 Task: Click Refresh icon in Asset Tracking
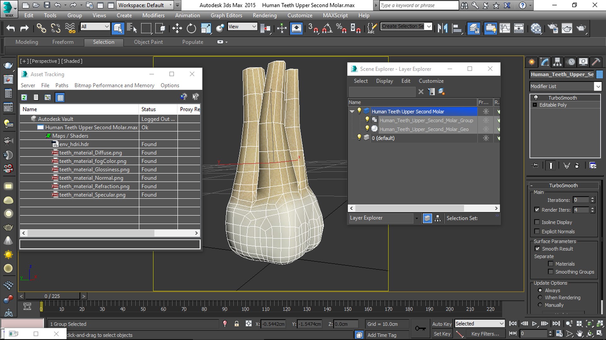pos(24,97)
